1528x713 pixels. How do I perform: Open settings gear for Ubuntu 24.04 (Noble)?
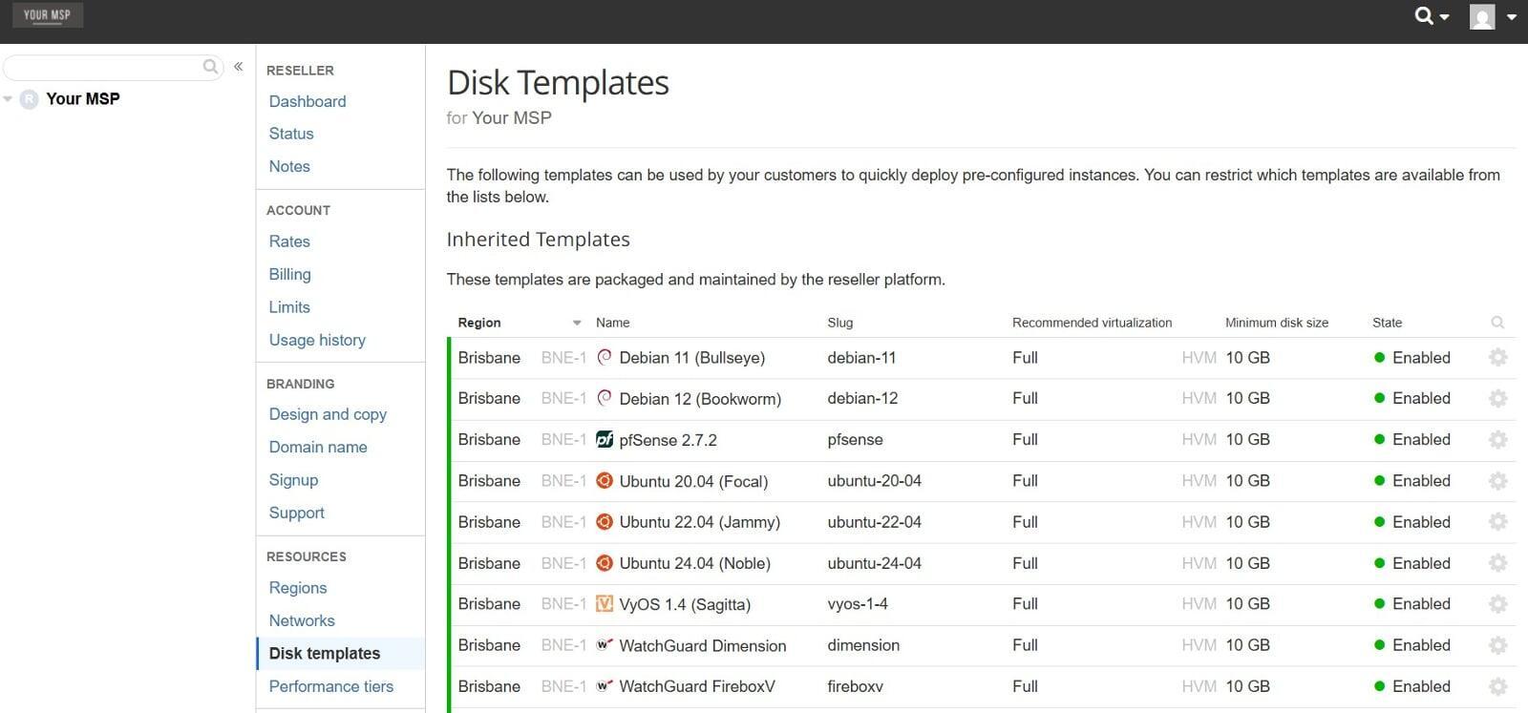[1497, 563]
